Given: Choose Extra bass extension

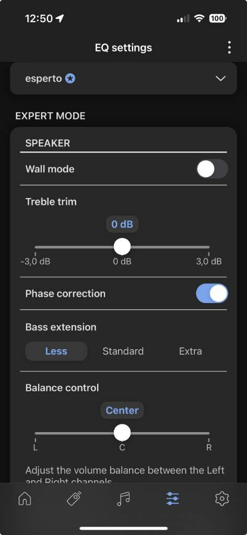Looking at the screenshot, I should 191,351.
